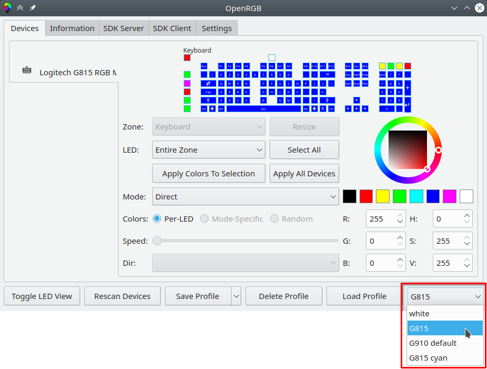This screenshot has height=369, width=487.
Task: Select the Random colors option
Action: [291, 218]
